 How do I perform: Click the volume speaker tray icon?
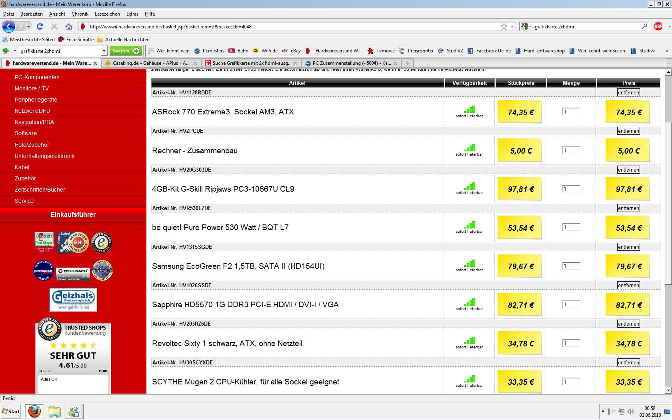(631, 412)
